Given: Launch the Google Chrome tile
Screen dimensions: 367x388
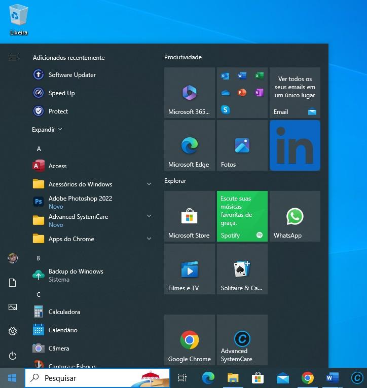Looking at the screenshot, I should pos(190,340).
